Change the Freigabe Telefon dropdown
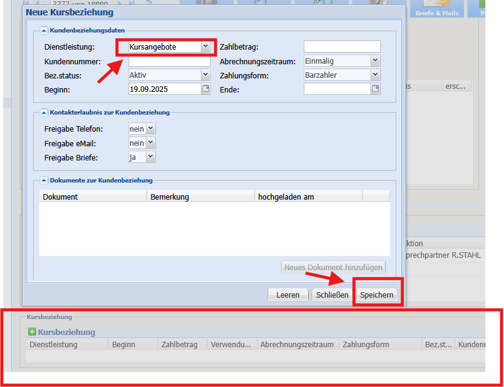Viewport: 504px width, 387px height. [x=151, y=129]
